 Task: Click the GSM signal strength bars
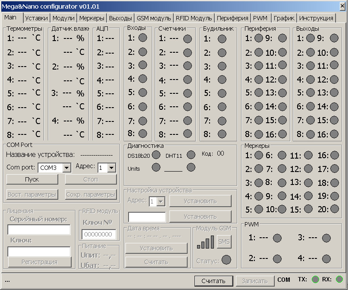click(205, 242)
